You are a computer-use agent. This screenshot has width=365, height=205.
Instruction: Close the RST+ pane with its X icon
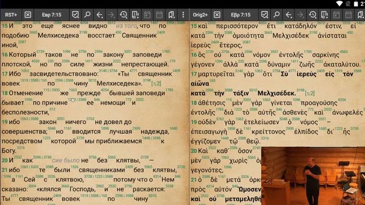tap(28, 15)
